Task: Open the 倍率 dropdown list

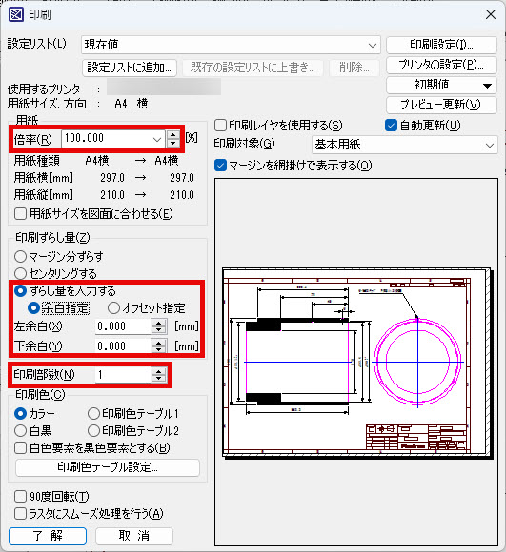Action: (x=157, y=139)
